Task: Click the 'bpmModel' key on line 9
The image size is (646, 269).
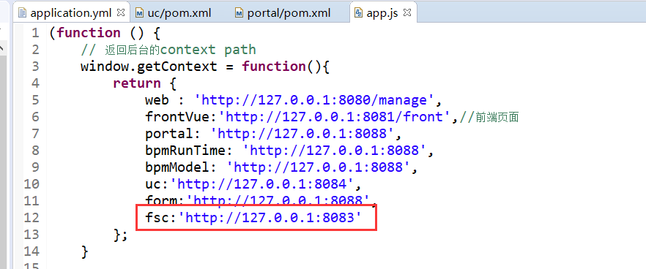Action: coord(177,167)
